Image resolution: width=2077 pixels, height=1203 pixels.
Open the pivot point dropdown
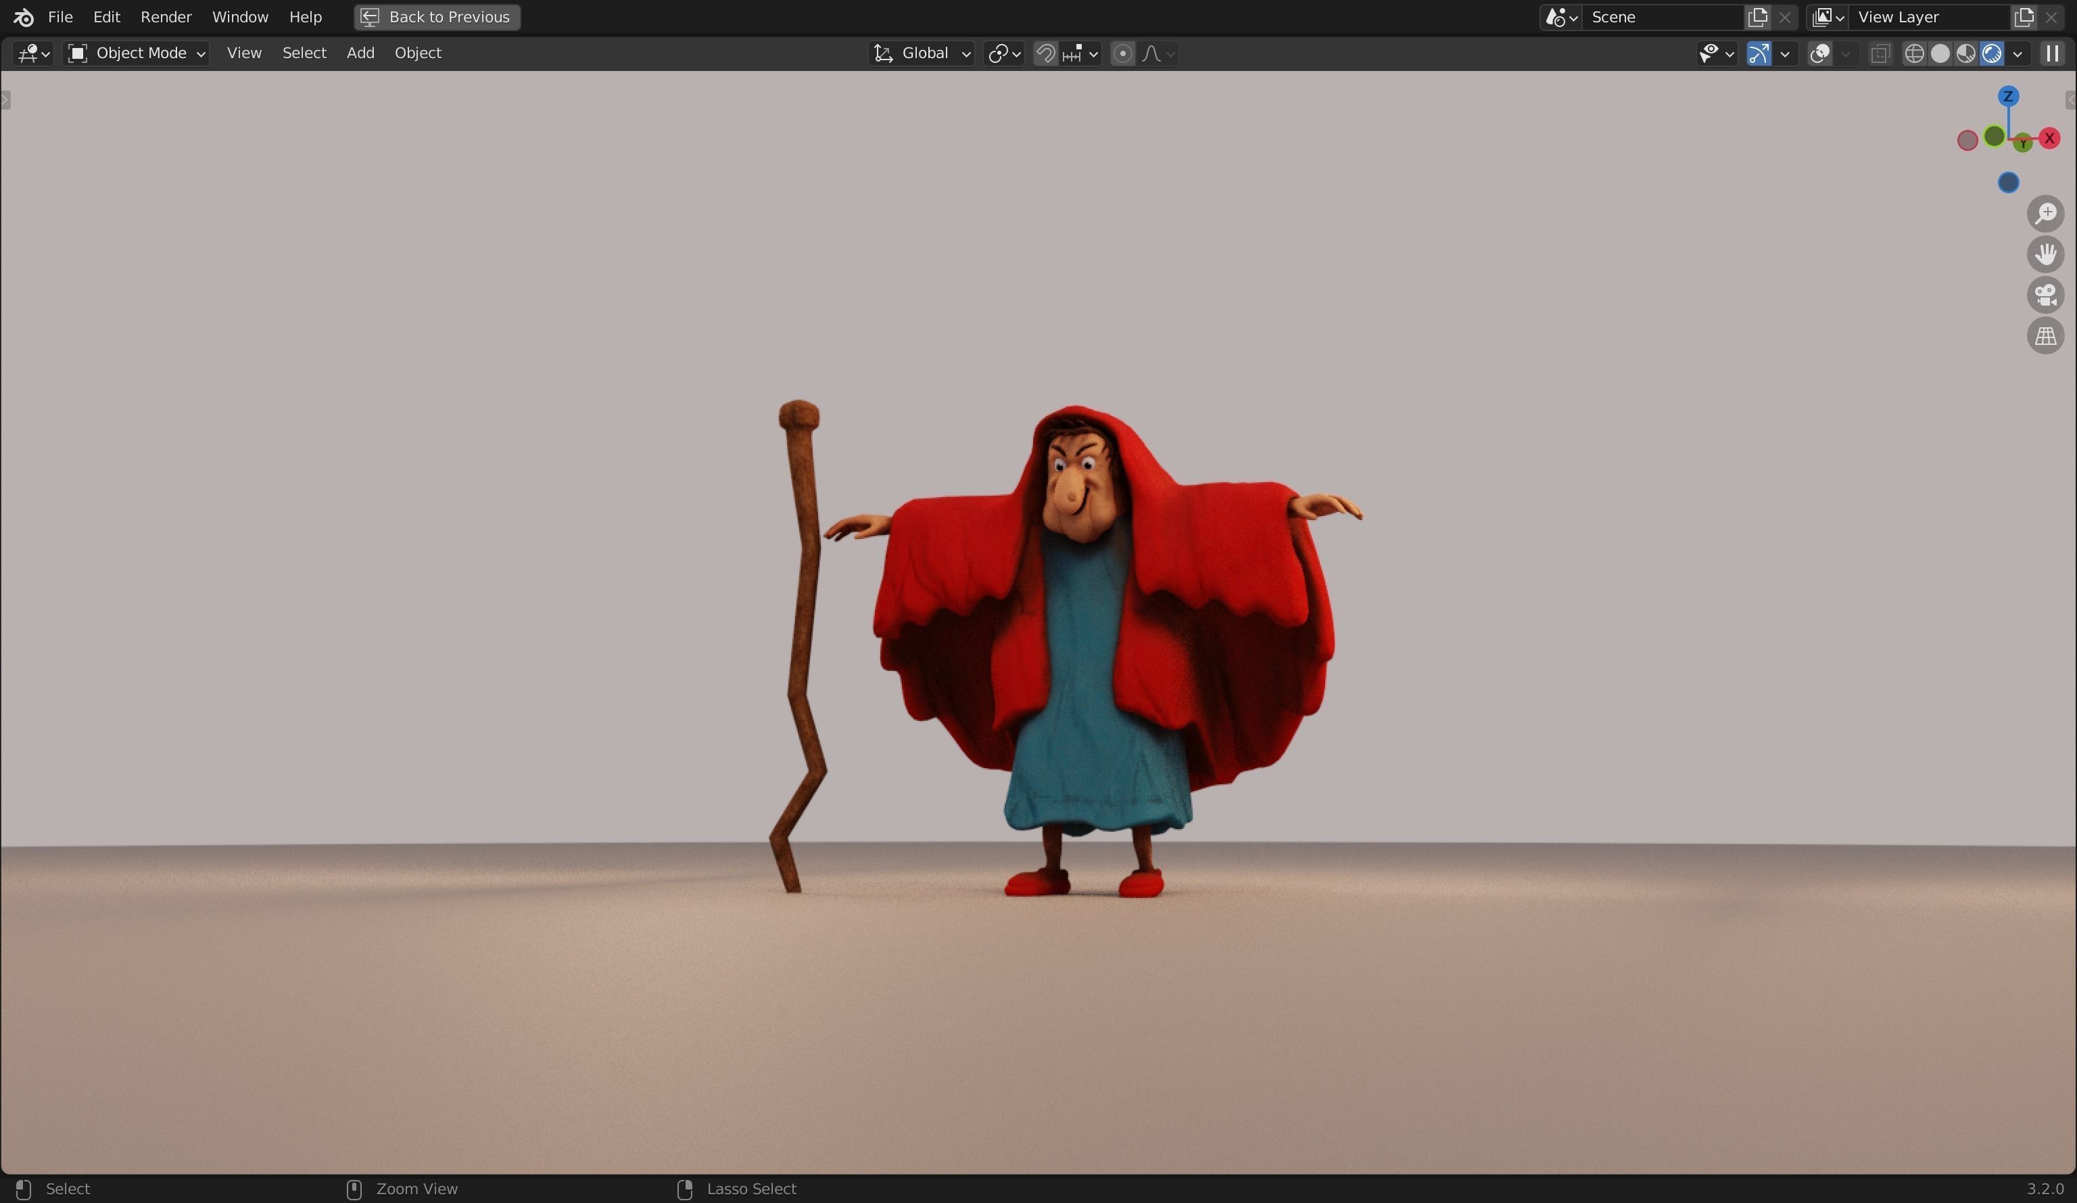click(1004, 53)
